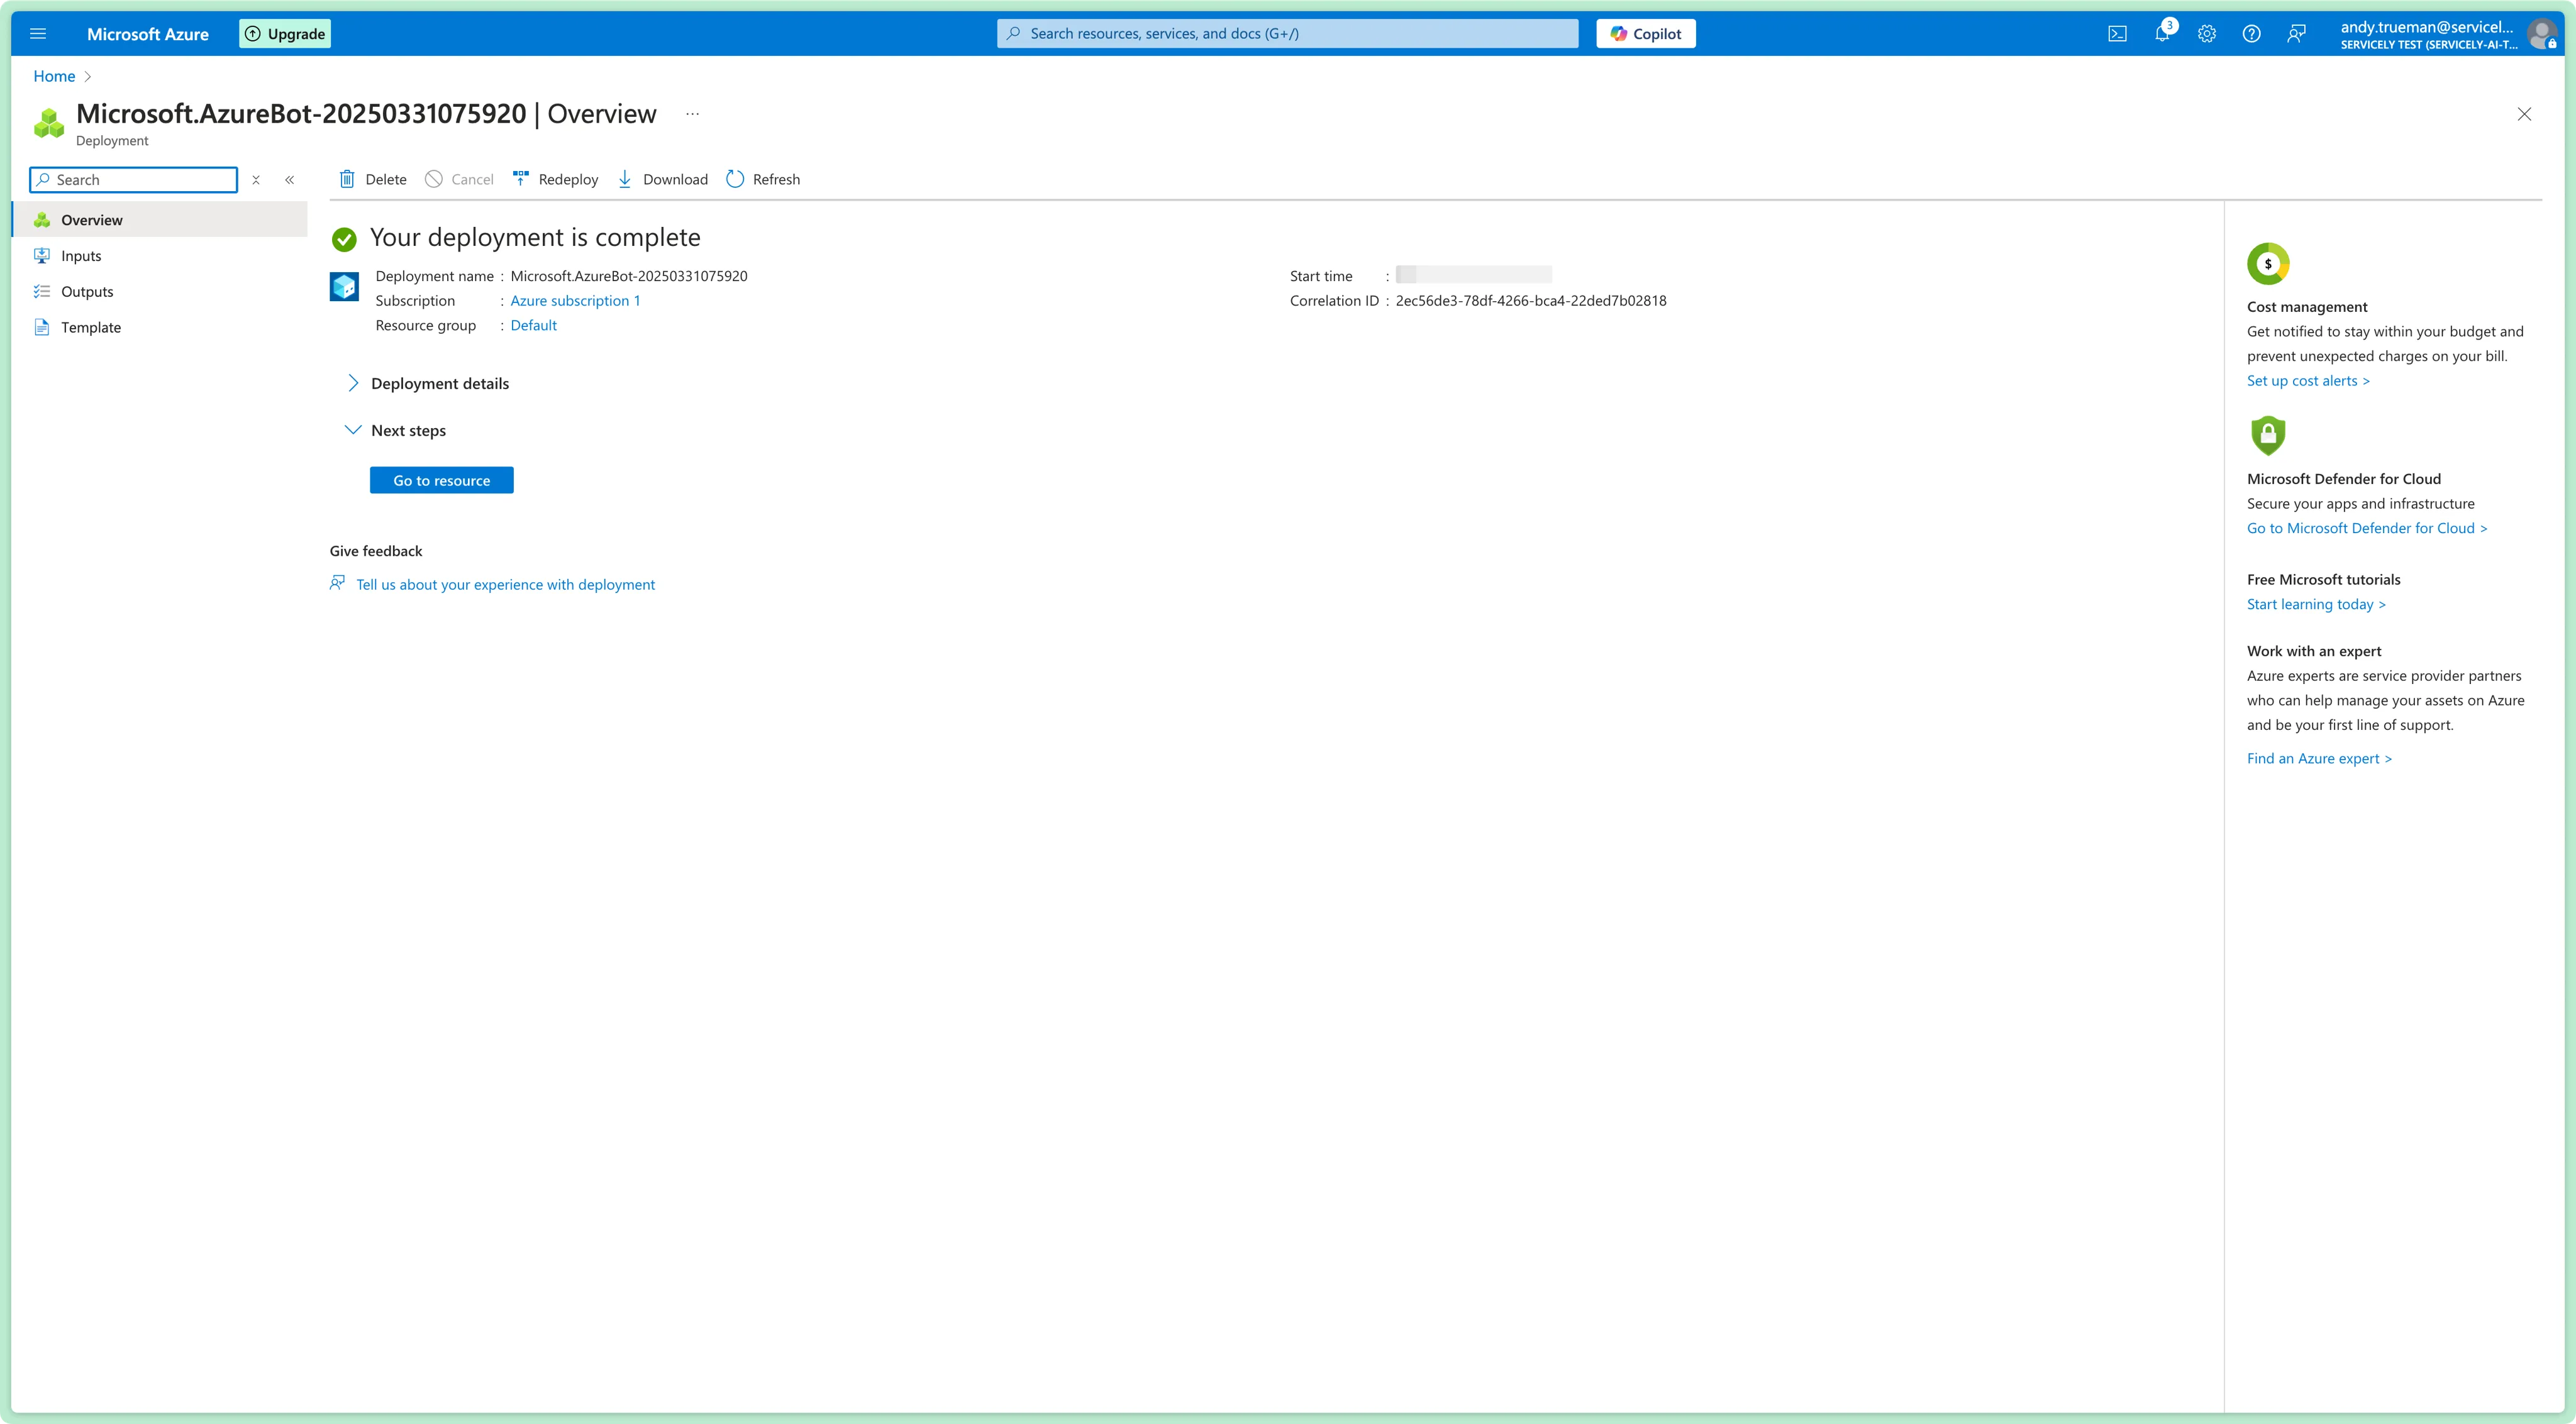
Task: Click the Azure Bot resource icon
Action: [344, 287]
